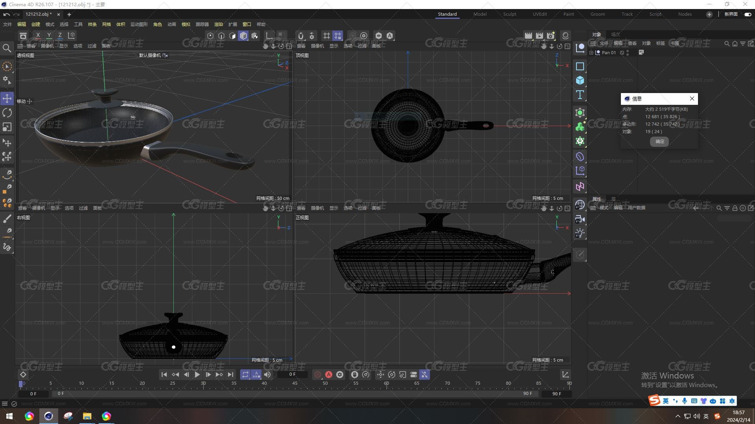Toggle X axis lock
Screen dimensions: 755x424
point(38,36)
